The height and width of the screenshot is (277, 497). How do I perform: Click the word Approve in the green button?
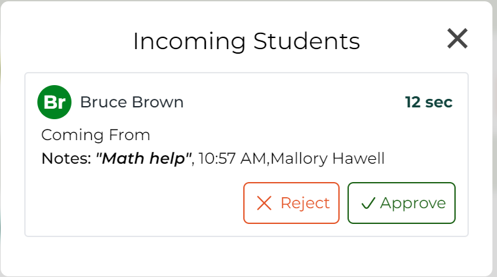413,203
